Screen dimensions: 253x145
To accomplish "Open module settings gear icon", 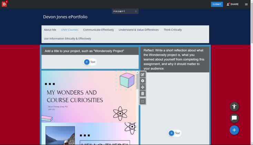I will (x=143, y=81).
